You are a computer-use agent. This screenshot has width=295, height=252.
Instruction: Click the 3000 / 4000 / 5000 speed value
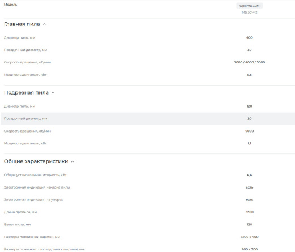pos(250,62)
